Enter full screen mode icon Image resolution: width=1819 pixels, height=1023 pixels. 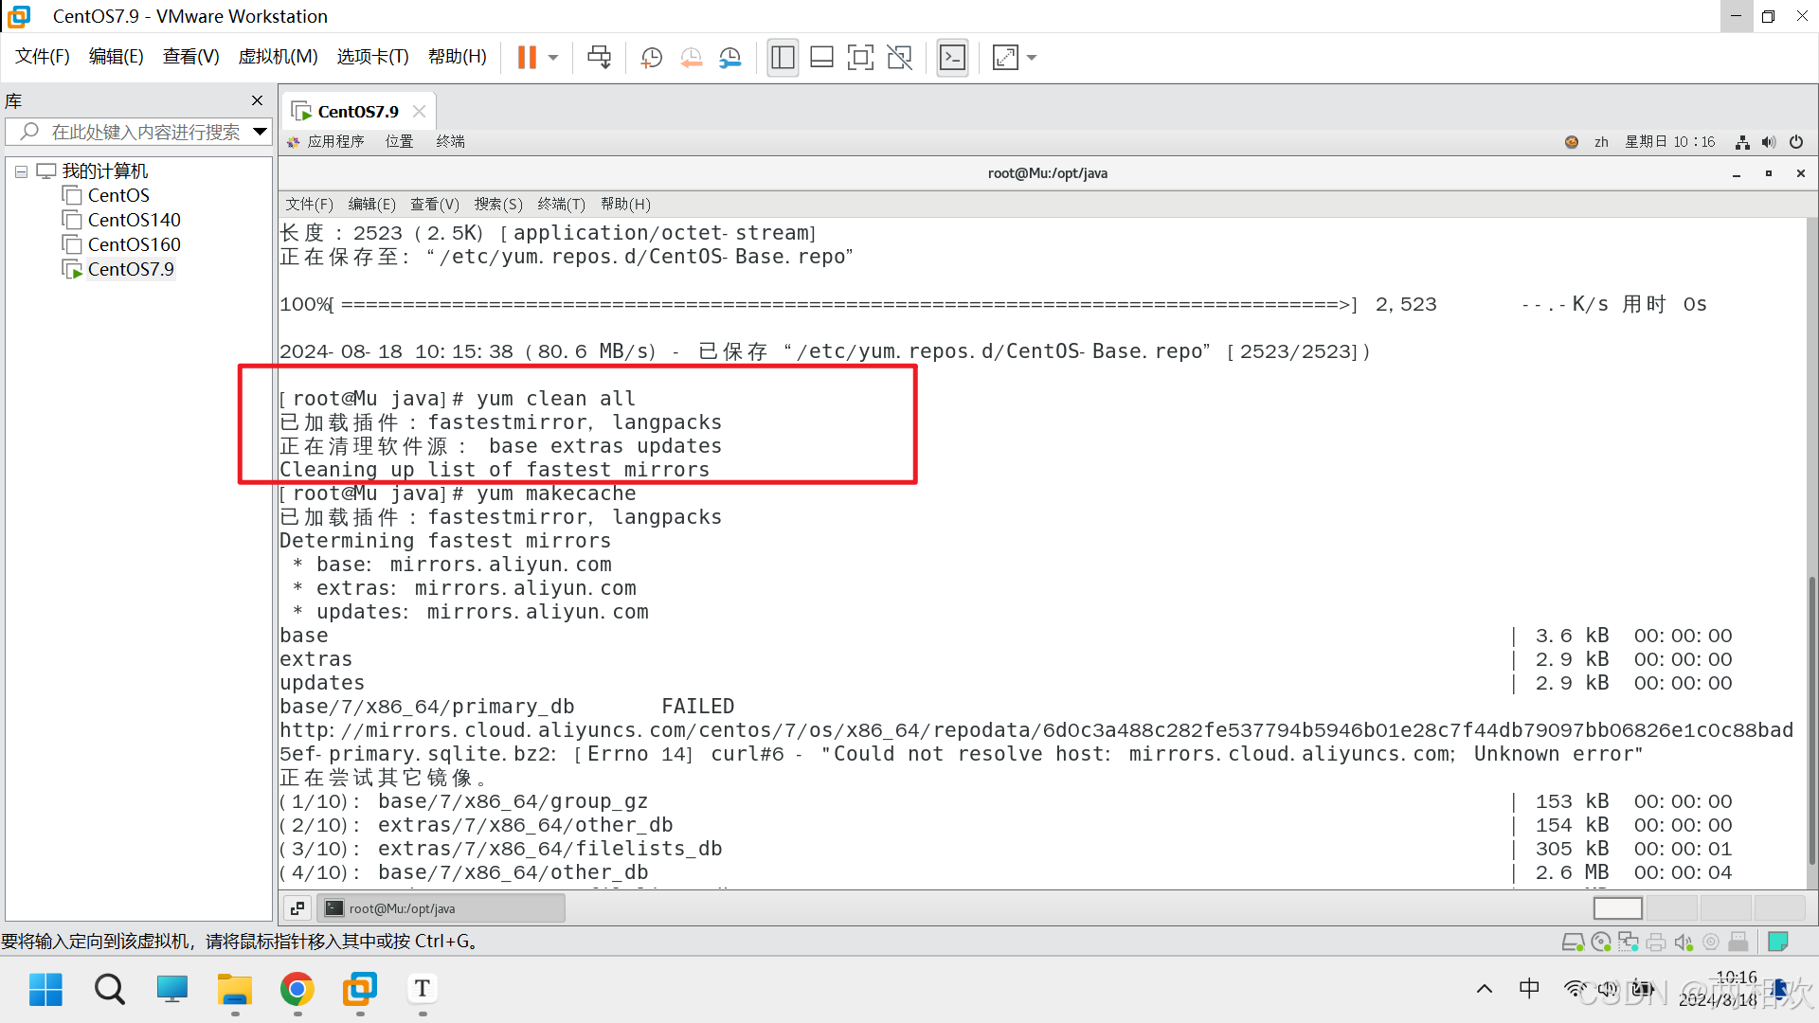pyautogui.click(x=860, y=58)
